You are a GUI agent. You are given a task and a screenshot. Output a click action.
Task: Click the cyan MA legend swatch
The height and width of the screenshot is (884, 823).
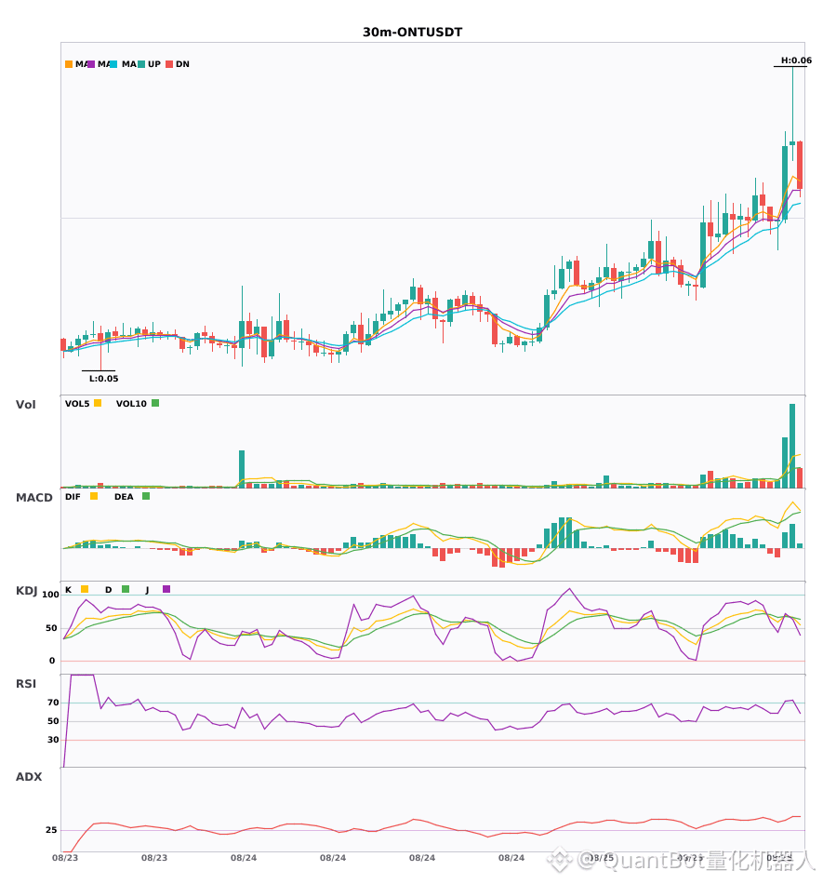pos(113,64)
